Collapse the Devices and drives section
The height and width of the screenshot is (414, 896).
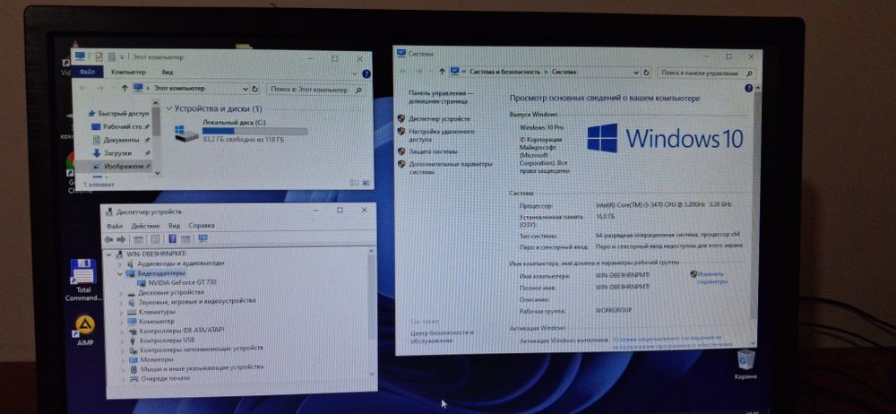click(x=168, y=108)
